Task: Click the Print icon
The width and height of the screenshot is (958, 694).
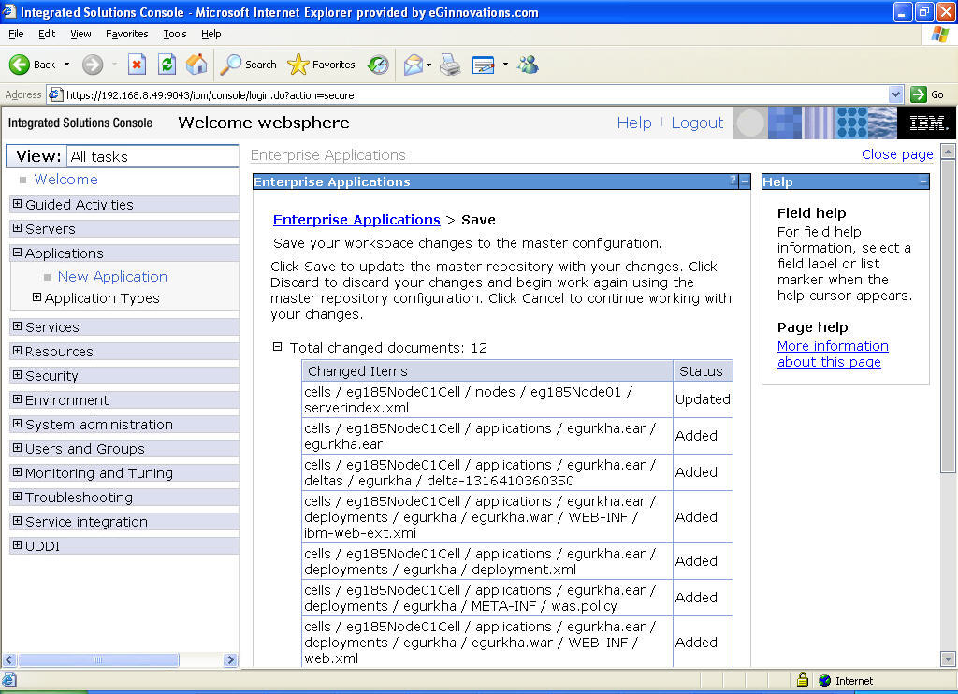Action: [x=450, y=65]
